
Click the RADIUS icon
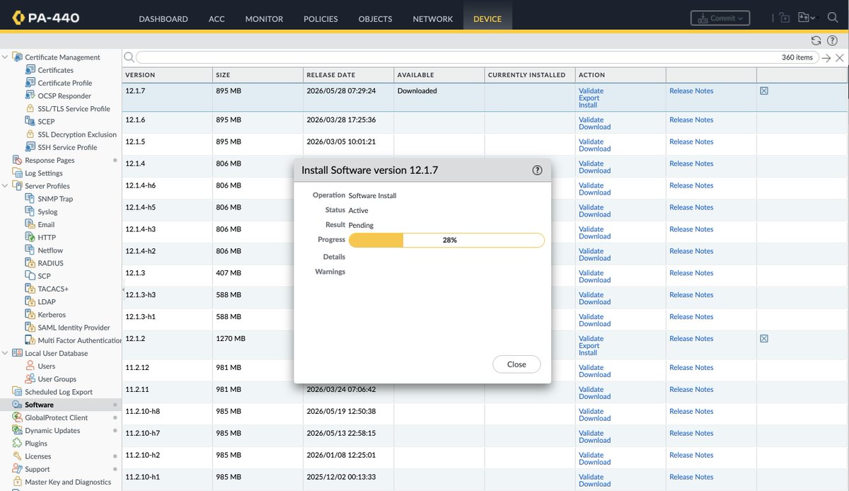(x=30, y=263)
